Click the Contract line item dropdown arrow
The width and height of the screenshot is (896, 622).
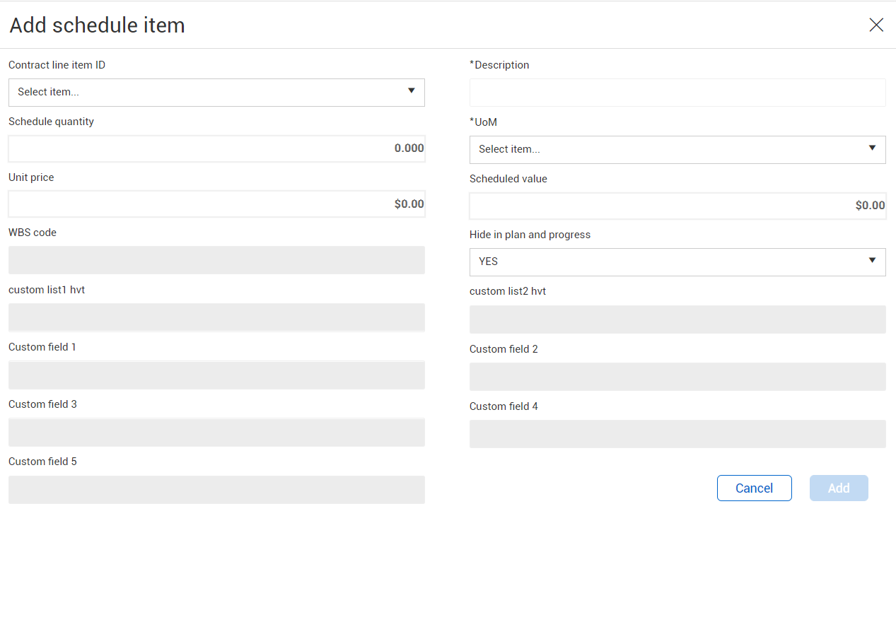pos(412,91)
